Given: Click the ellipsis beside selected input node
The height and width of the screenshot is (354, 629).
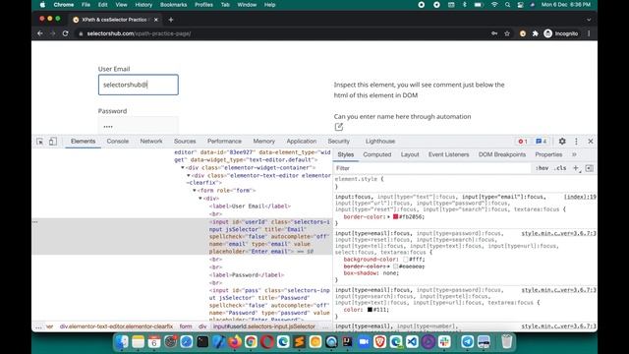Looking at the screenshot, I should (x=35, y=222).
